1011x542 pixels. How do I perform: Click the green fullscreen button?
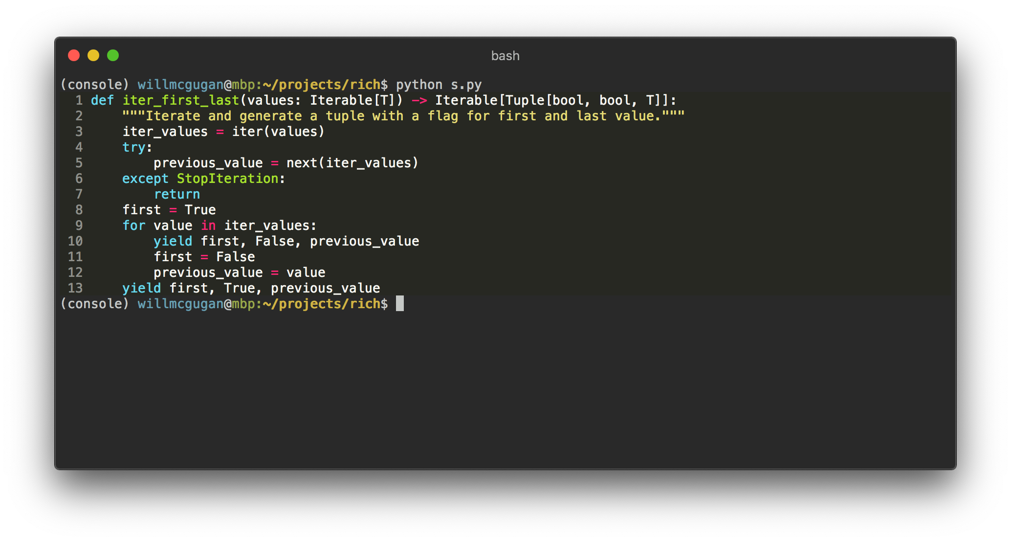(114, 56)
